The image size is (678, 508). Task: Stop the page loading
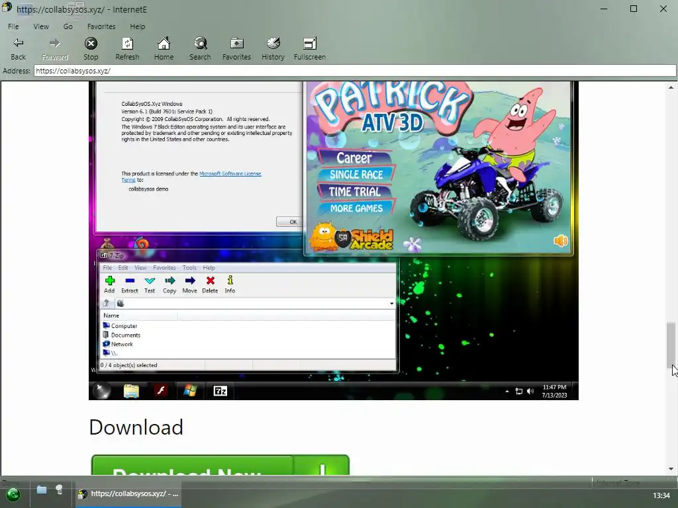pos(91,49)
